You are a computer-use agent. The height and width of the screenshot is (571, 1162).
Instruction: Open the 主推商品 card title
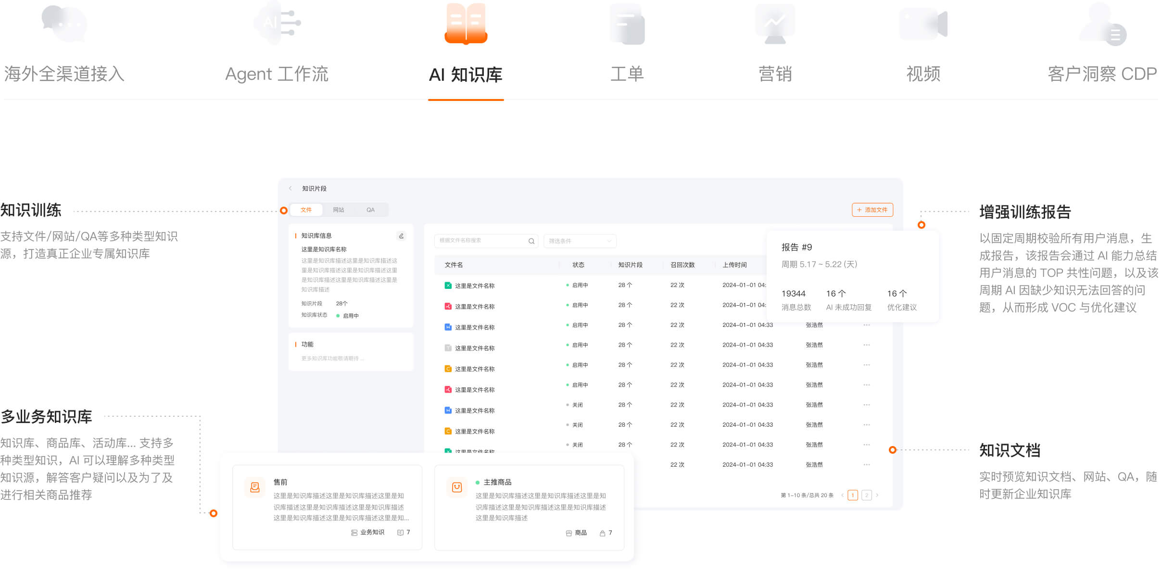coord(497,482)
